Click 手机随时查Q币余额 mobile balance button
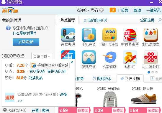The width and height of the screenshot is (162, 113). click(50, 65)
